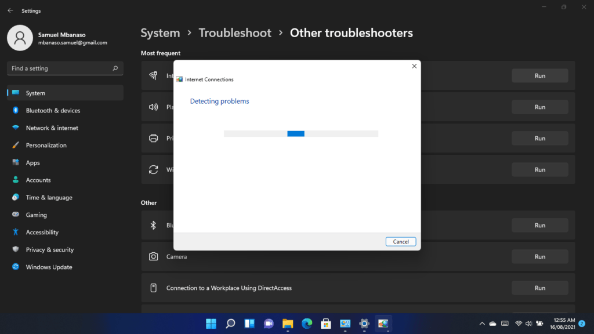The height and width of the screenshot is (334, 594).
Task: Run the Camera troubleshooter
Action: 539,256
